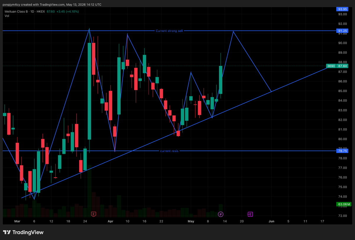
Task: Open the purple lightning event marker
Action: 221,214
